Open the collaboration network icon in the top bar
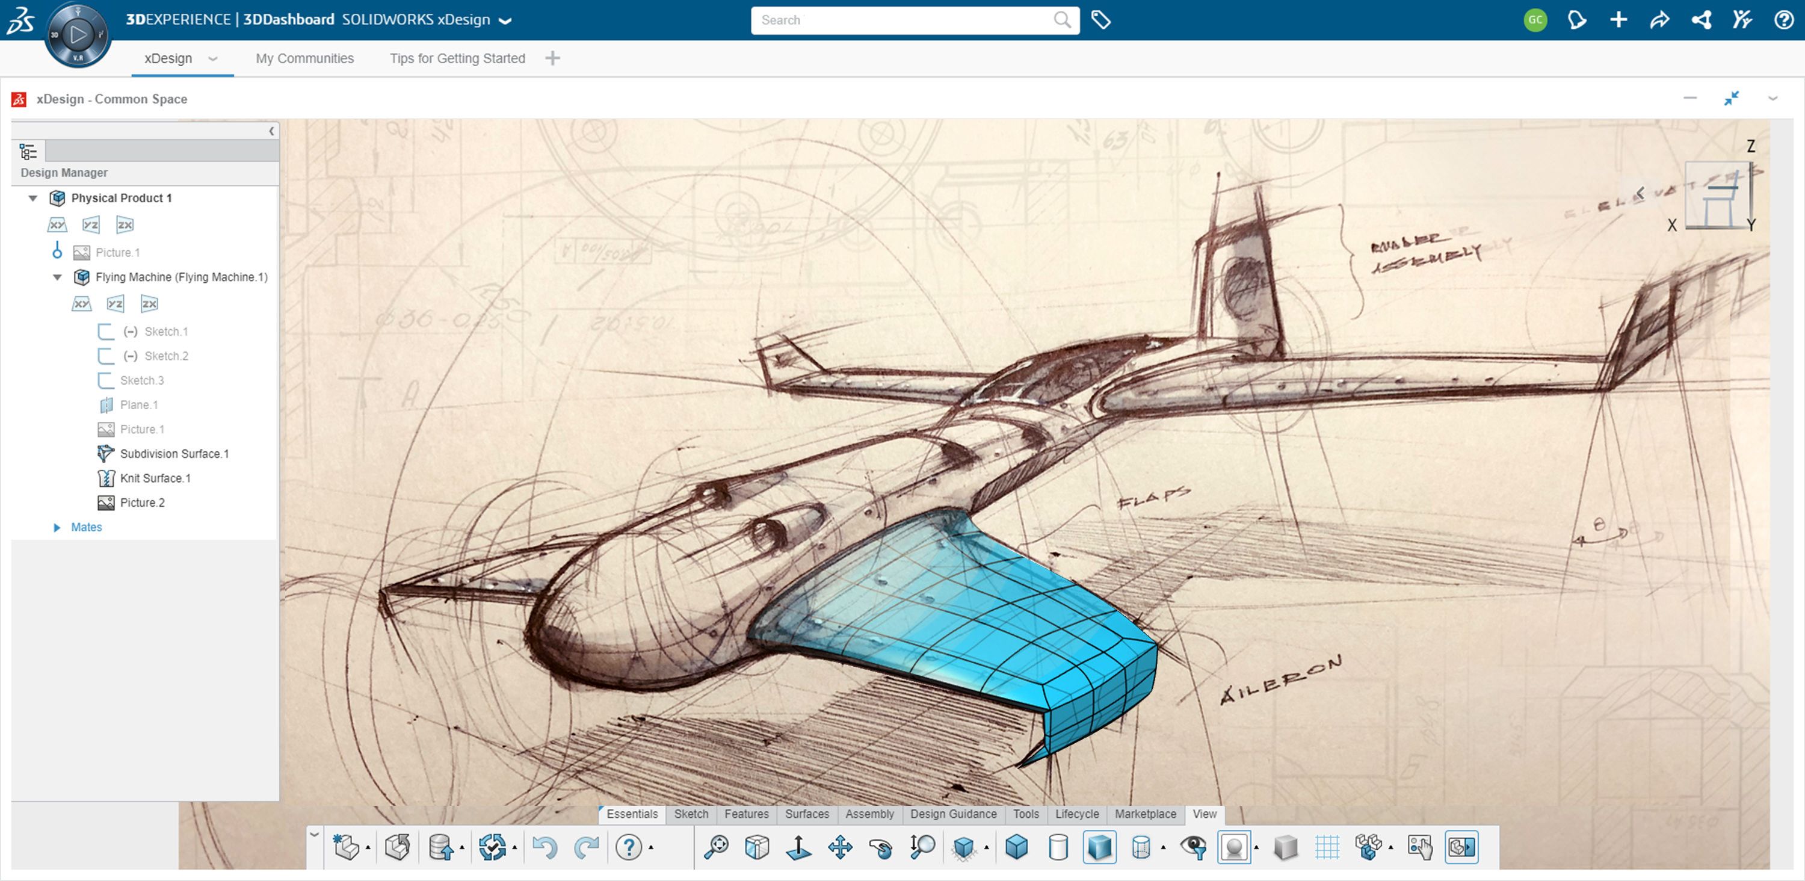 click(1702, 20)
